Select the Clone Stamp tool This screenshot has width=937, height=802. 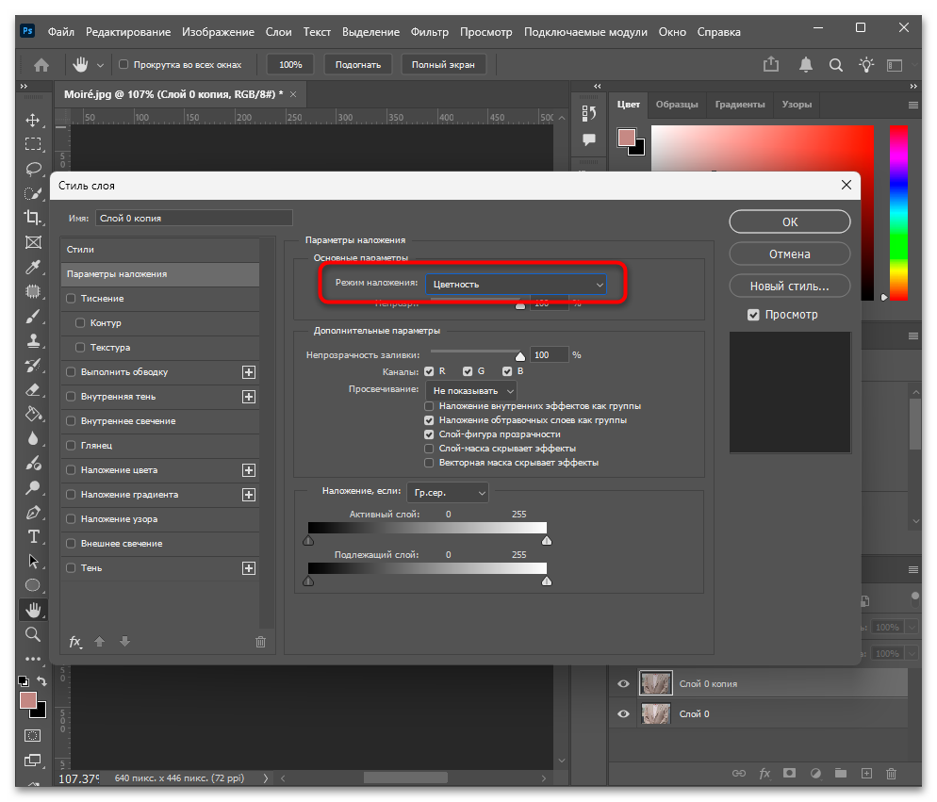tap(33, 340)
